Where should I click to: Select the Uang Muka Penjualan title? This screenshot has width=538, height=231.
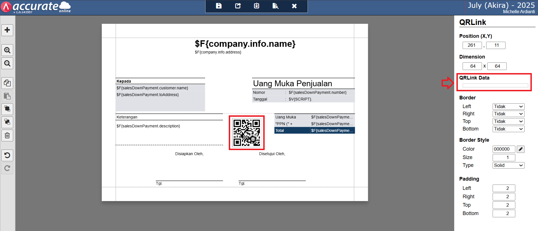(292, 83)
